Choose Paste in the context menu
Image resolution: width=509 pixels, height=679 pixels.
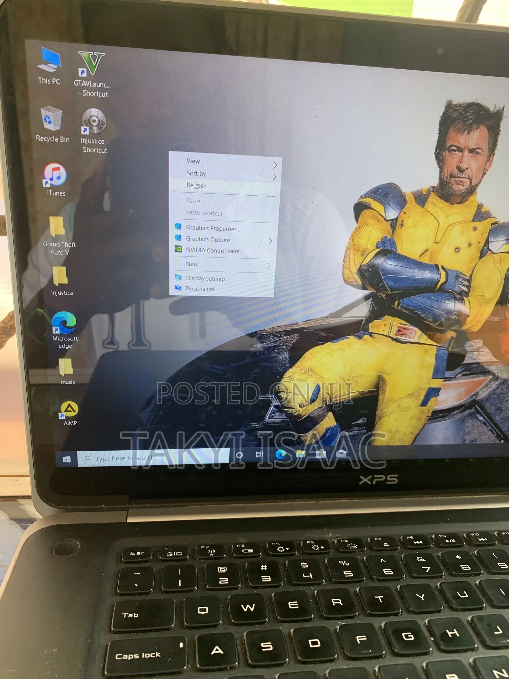tap(224, 201)
